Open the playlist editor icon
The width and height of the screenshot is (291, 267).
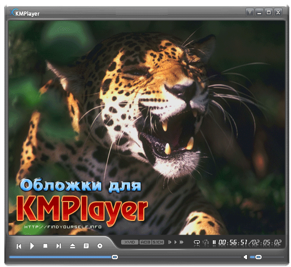(x=86, y=246)
